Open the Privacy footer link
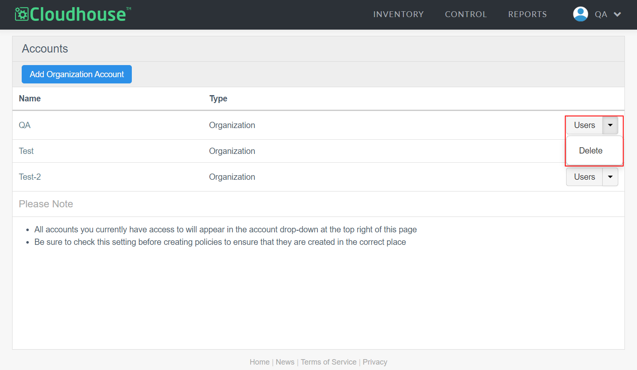The image size is (637, 370). click(x=375, y=362)
